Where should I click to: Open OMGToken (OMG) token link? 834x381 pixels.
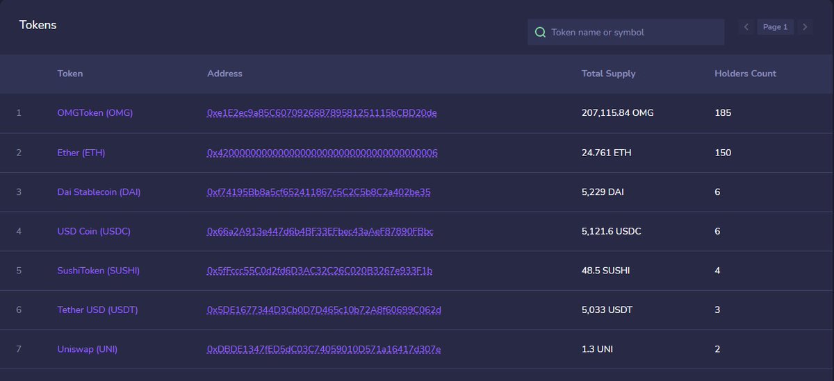[95, 112]
